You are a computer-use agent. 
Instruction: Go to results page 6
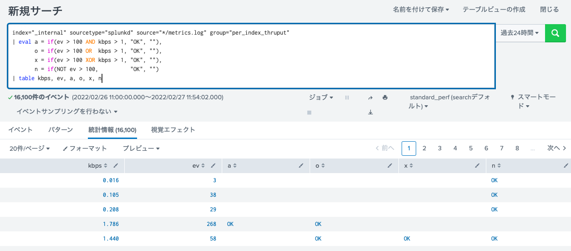click(x=486, y=148)
